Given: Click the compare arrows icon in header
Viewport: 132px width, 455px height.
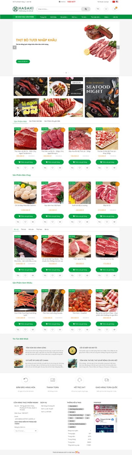Looking at the screenshot, I should [98, 9].
